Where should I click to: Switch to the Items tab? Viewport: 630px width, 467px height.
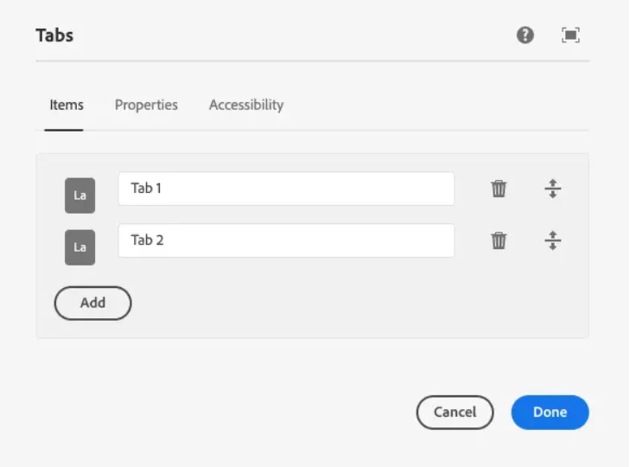[66, 106]
